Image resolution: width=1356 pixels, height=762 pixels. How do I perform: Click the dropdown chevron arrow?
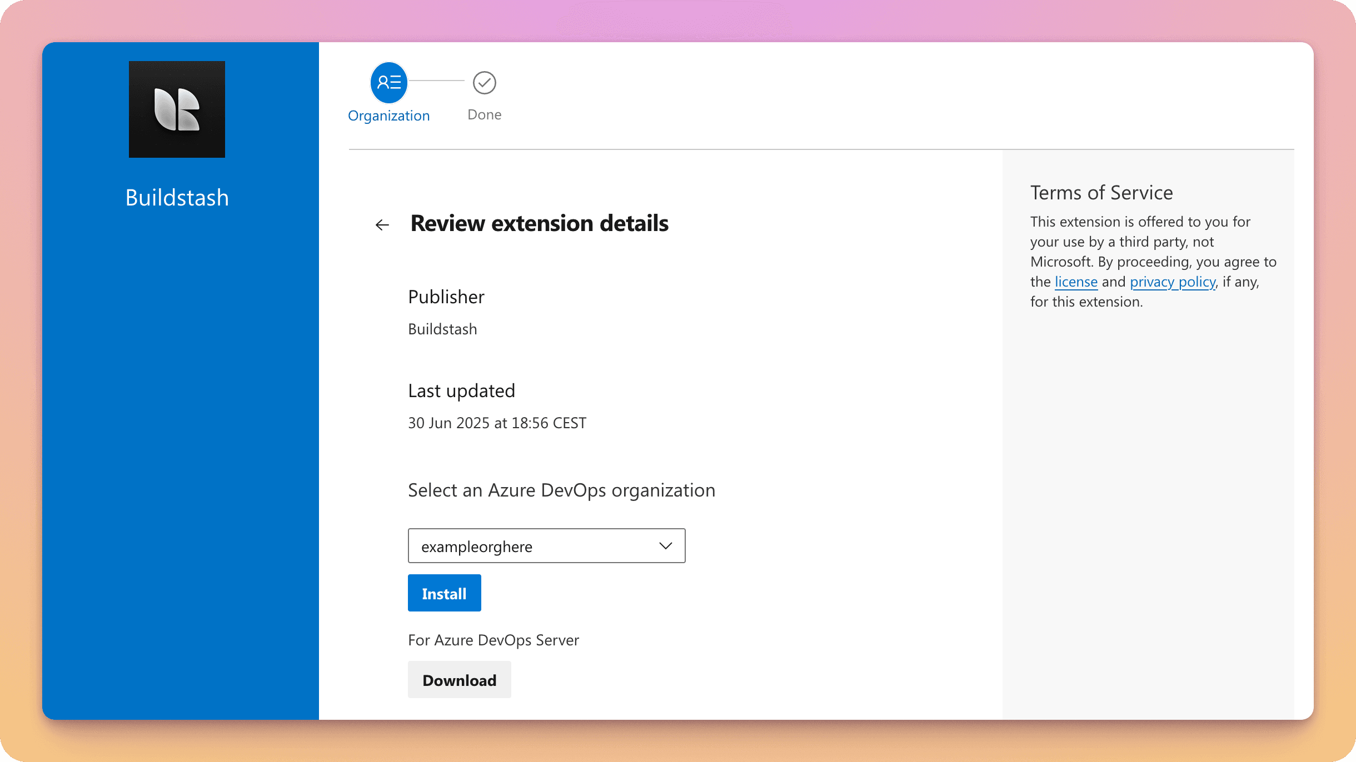665,546
